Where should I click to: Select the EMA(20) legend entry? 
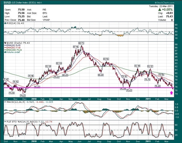(x=13, y=45)
